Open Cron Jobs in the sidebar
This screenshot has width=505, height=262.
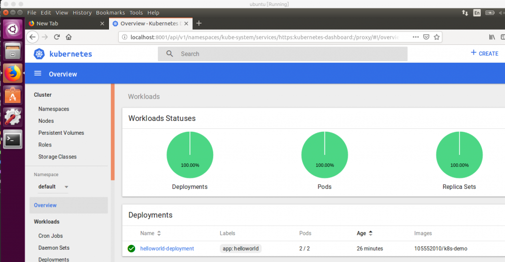point(50,236)
